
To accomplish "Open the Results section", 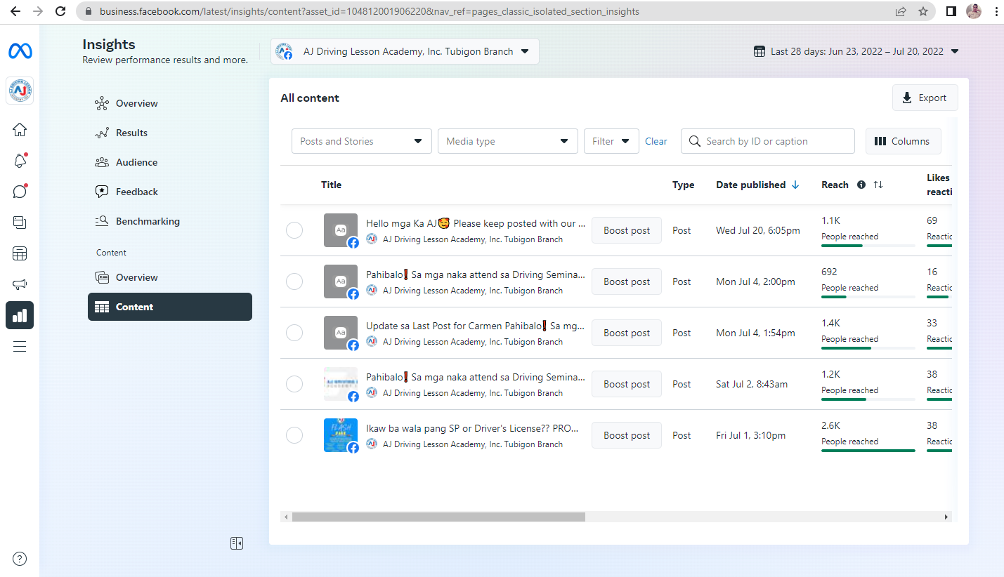I will point(169,133).
